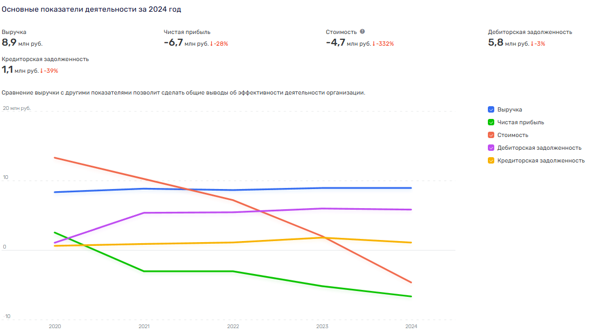Image resolution: width=598 pixels, height=334 pixels.
Task: Click the 8,9 млн руб. revenue value
Action: tap(22, 43)
